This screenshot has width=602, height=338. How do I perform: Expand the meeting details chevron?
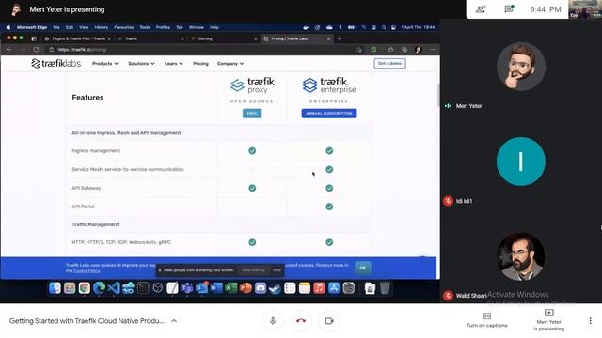pos(174,321)
